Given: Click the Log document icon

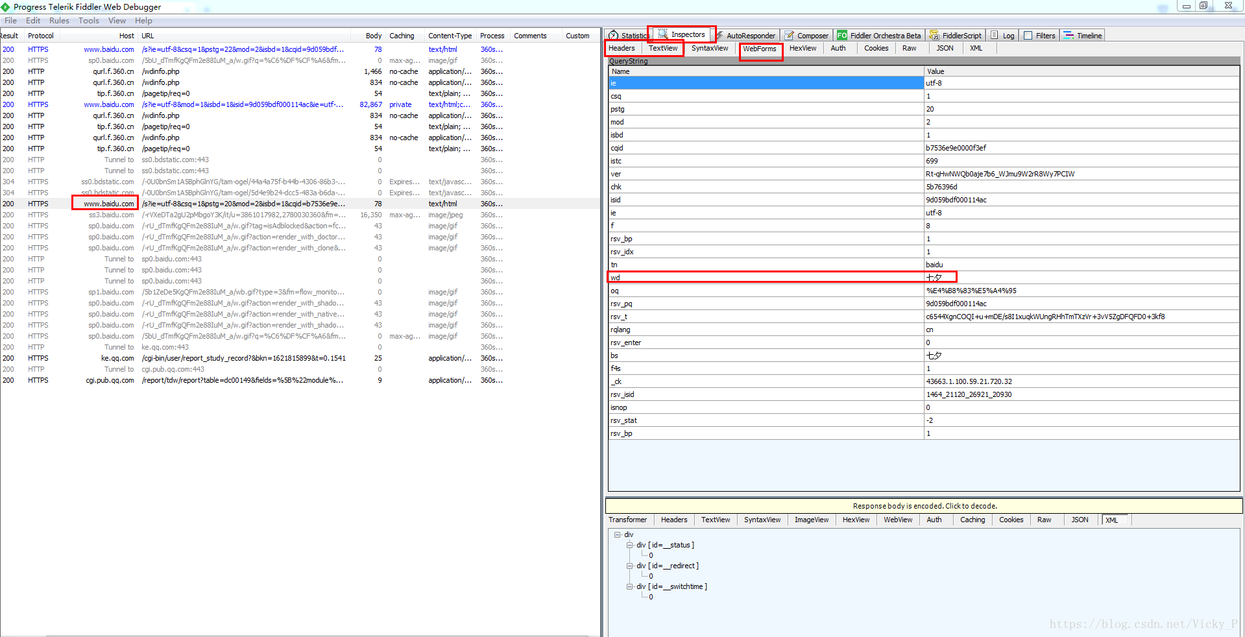Looking at the screenshot, I should click(994, 36).
